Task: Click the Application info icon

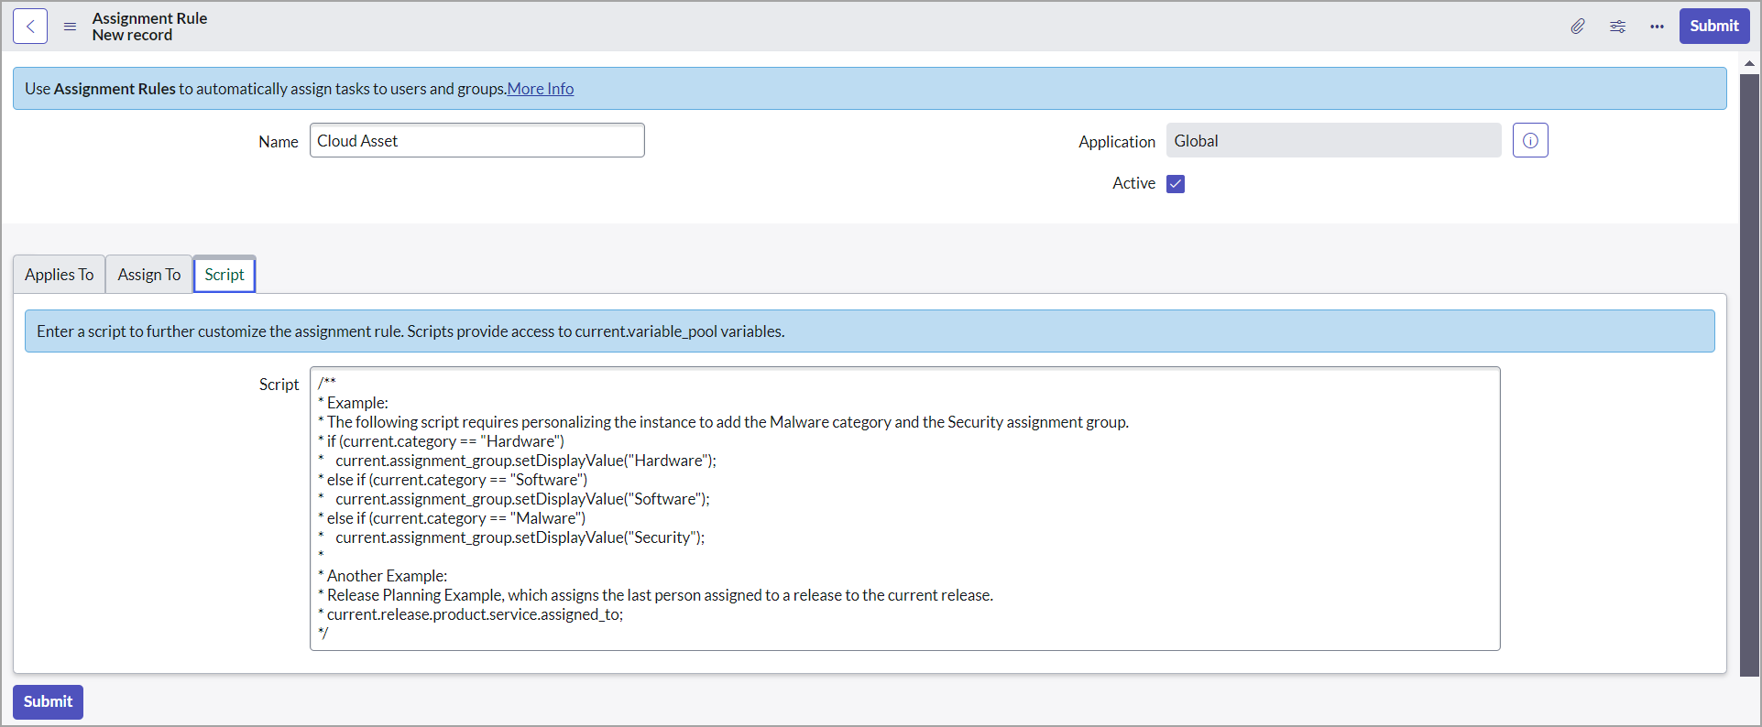Action: pos(1529,141)
